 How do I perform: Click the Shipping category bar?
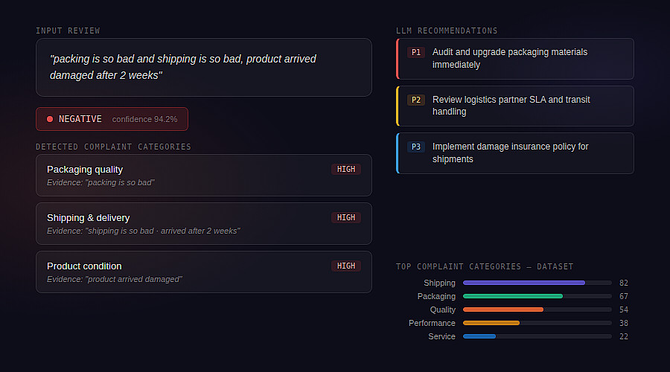pos(524,283)
